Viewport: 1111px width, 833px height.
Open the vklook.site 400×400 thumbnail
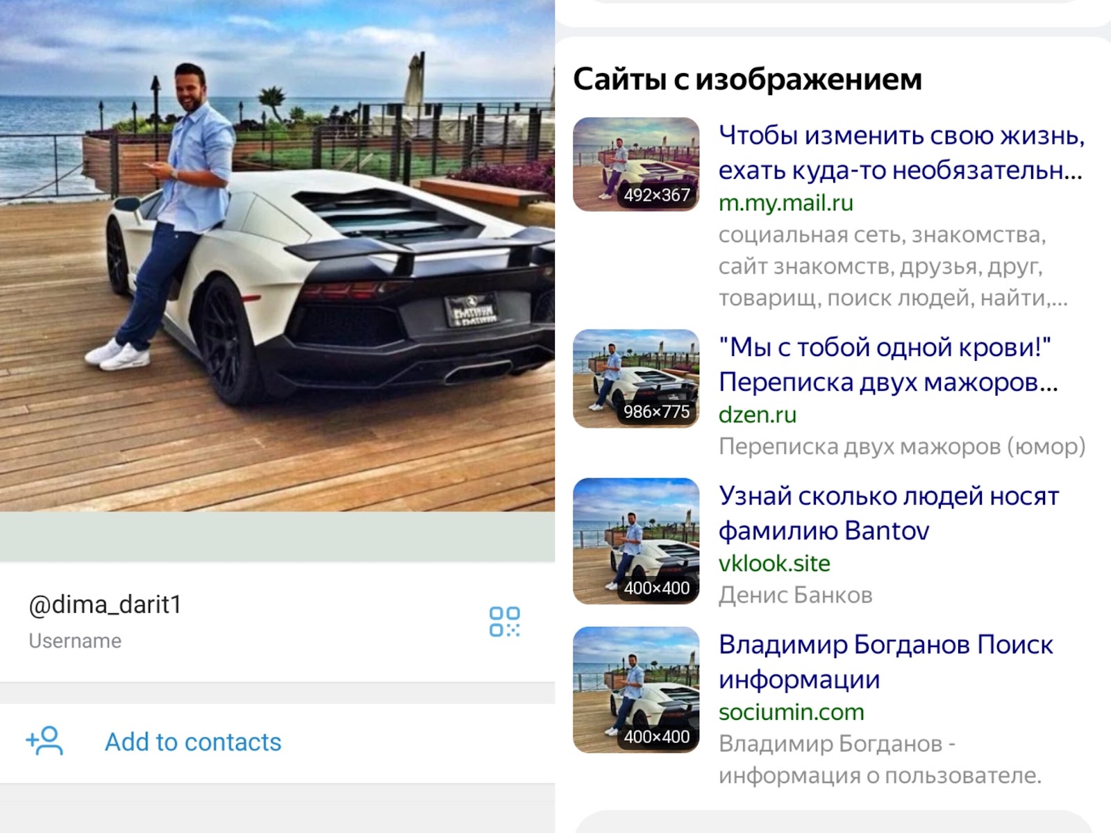tap(636, 541)
